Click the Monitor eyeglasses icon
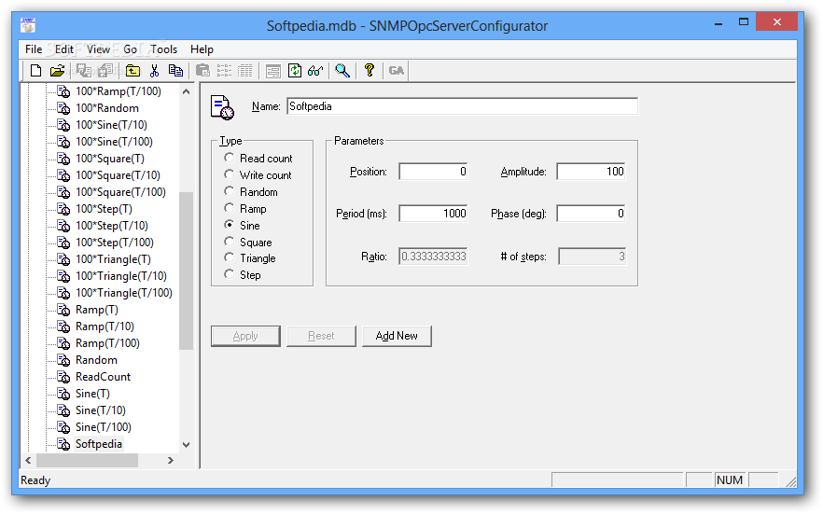Image resolution: width=823 pixels, height=514 pixels. pos(315,70)
